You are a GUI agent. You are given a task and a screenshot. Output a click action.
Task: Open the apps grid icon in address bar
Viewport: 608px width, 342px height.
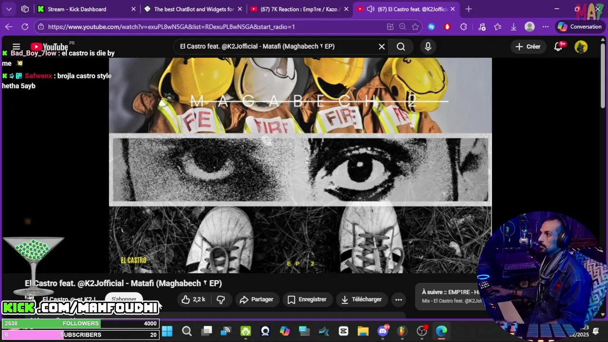(390, 27)
